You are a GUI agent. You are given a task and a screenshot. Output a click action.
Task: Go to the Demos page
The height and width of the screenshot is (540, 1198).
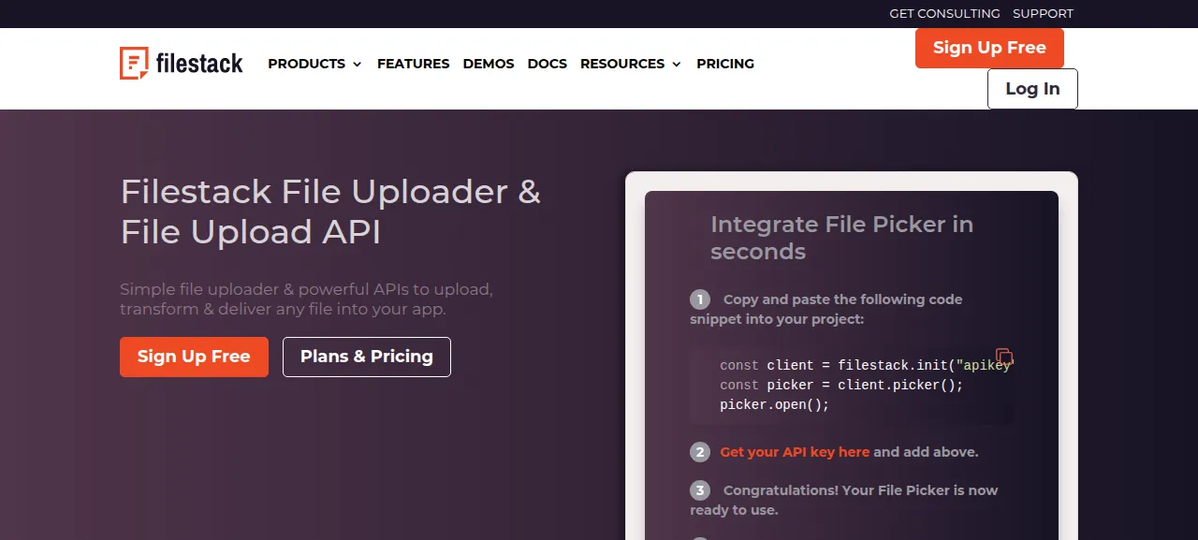tap(489, 64)
